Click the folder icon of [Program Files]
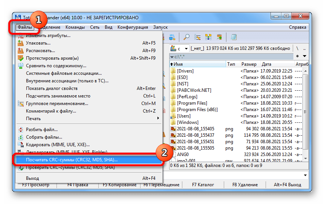324x204 pixels. pyautogui.click(x=173, y=103)
